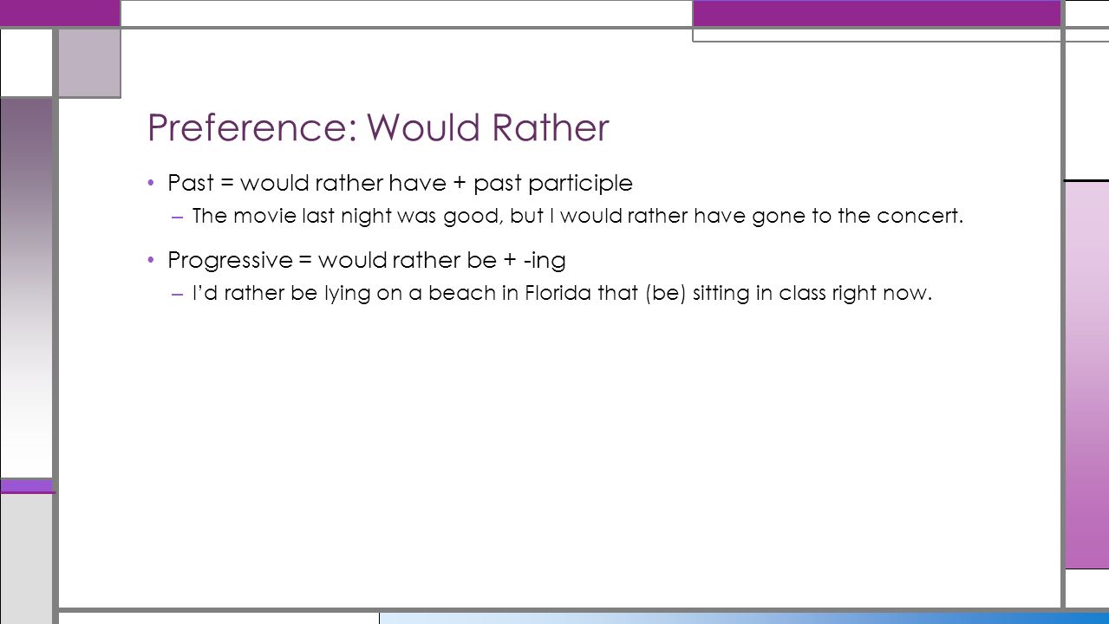Select the slide title 'Preference: Would Rather'
1109x624 pixels.
pyautogui.click(x=378, y=127)
